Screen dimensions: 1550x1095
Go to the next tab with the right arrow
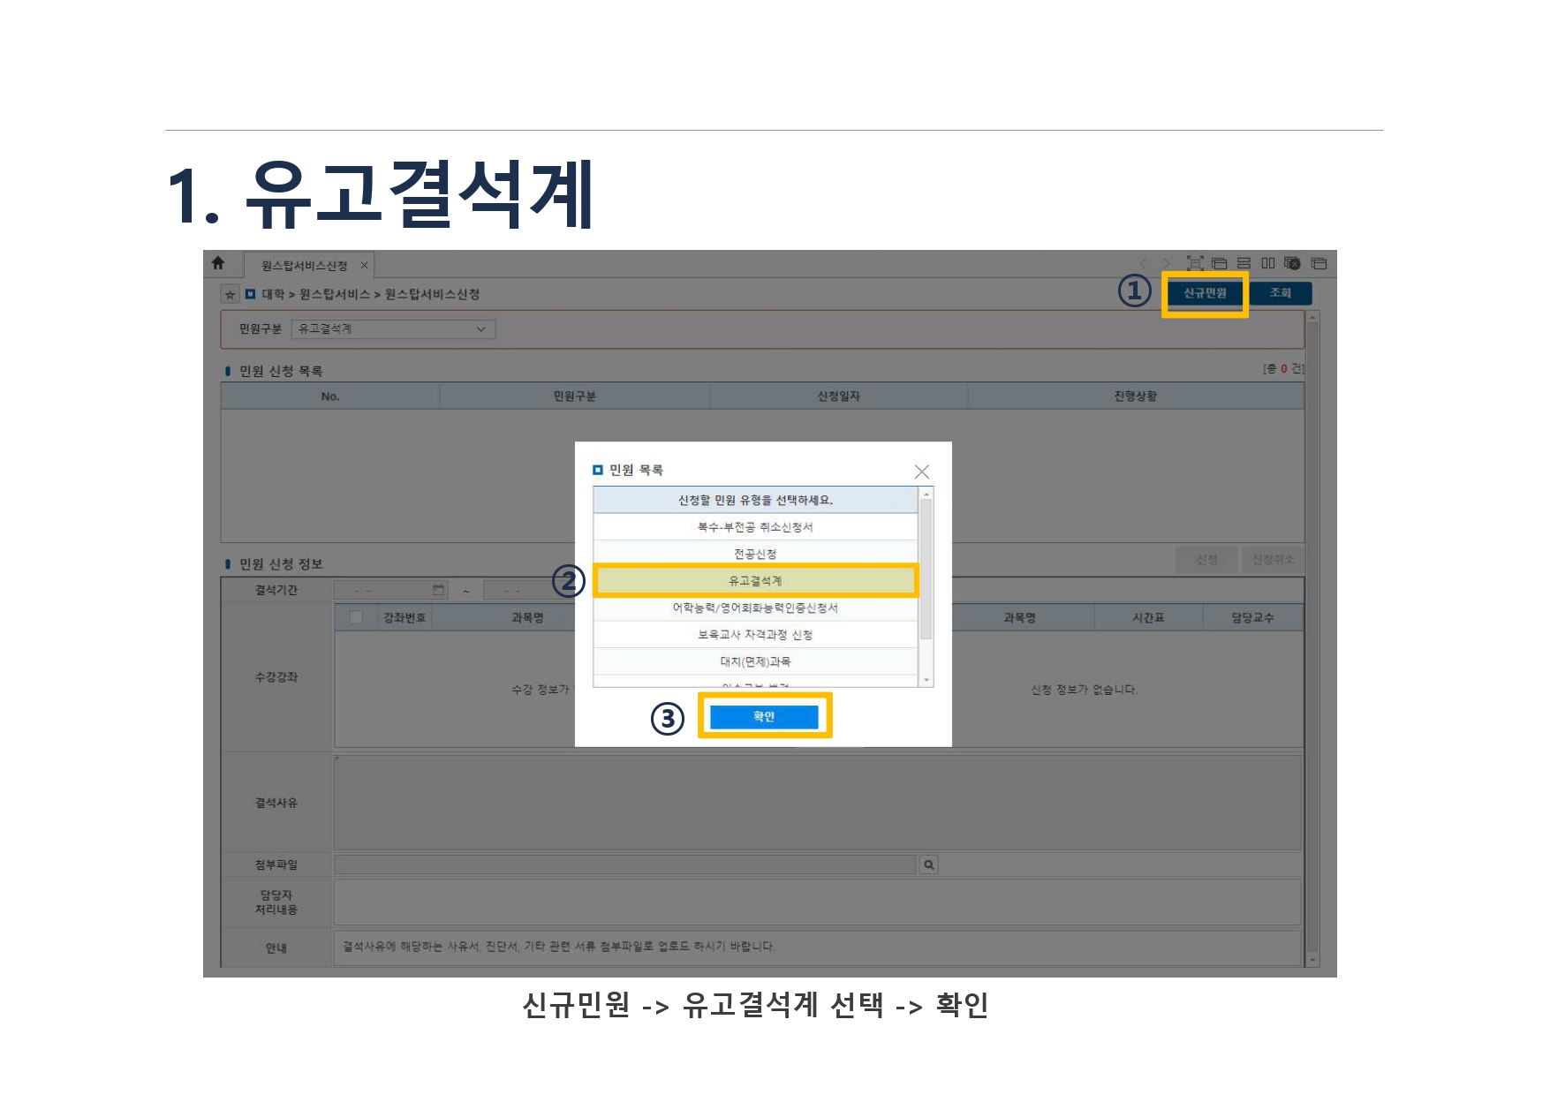[1166, 263]
